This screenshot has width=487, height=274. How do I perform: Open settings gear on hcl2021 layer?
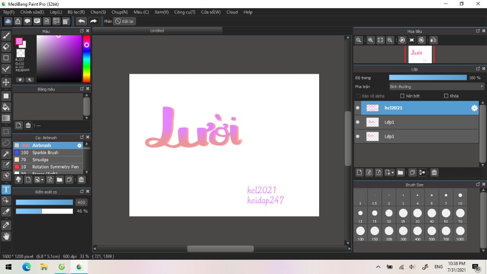(474, 108)
